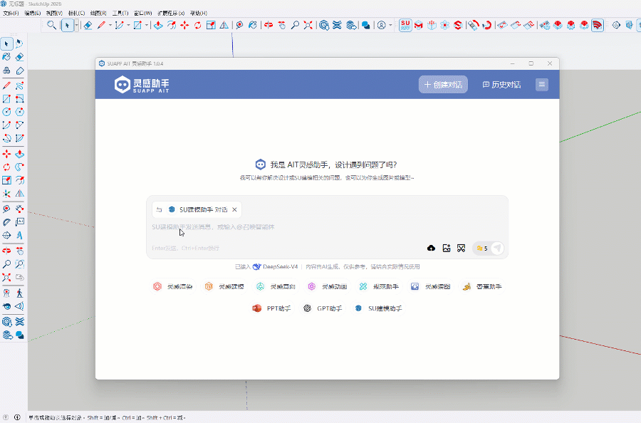The height and width of the screenshot is (423, 641).
Task: Click the info circle icon in status bar
Action: click(x=17, y=417)
